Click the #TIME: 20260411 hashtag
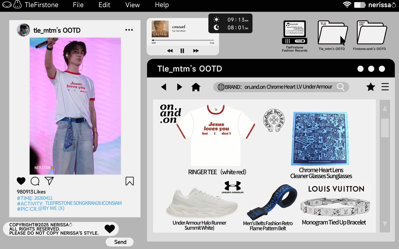This screenshot has width=399, height=249. tap(34, 198)
